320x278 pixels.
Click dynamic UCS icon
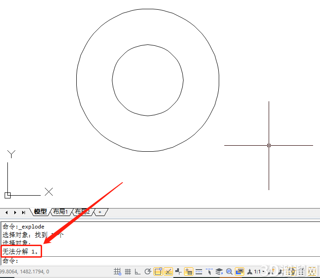coord(178,272)
